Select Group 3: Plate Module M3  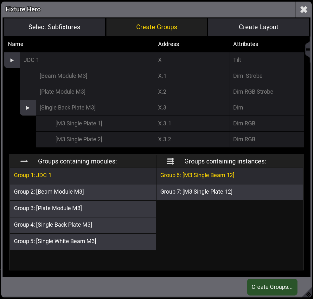[83, 209]
